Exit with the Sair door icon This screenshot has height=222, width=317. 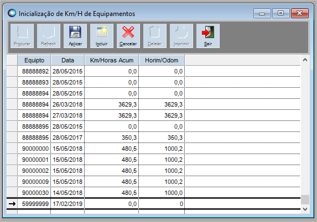pyautogui.click(x=208, y=36)
